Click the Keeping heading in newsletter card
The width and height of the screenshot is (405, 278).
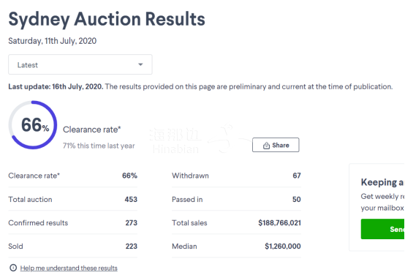[x=382, y=182]
